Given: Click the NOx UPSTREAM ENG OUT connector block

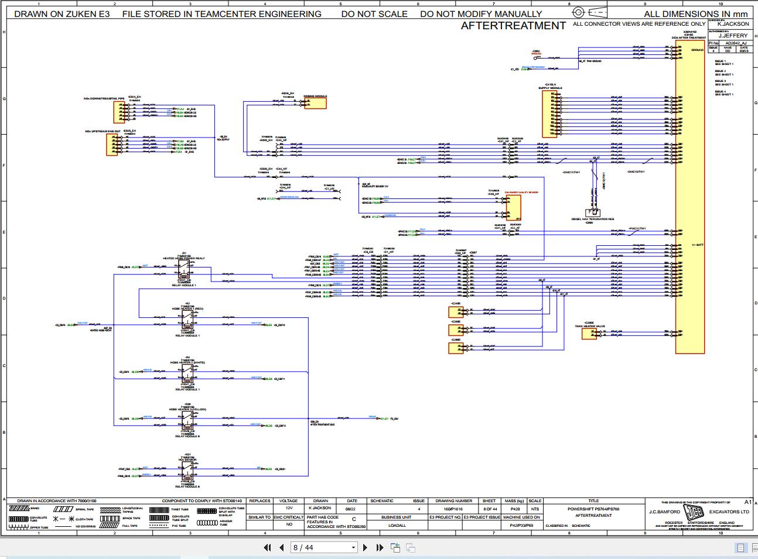Looking at the screenshot, I should 112,145.
